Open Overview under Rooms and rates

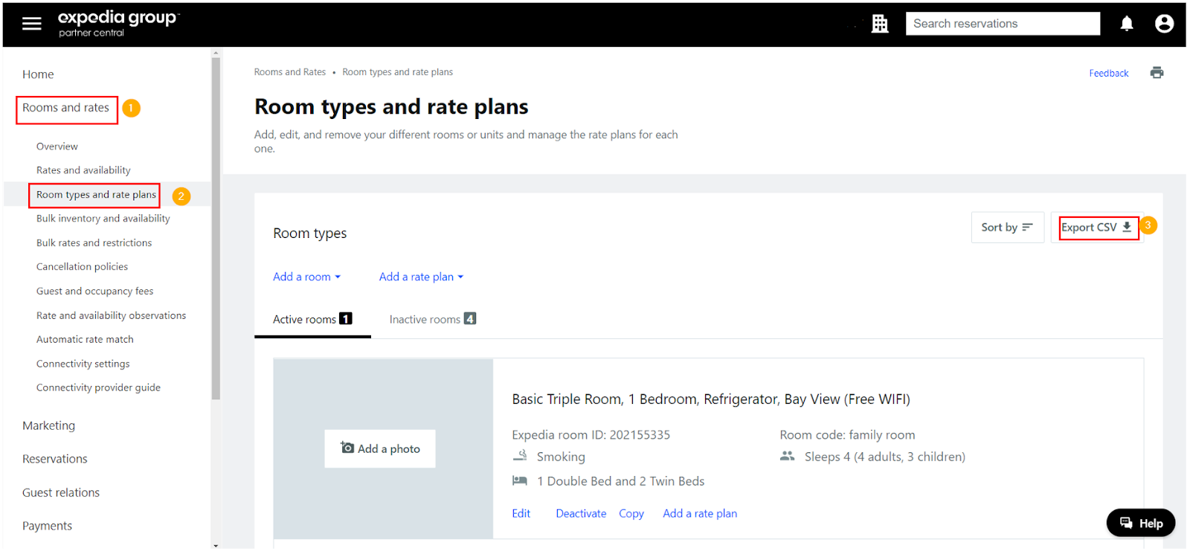57,147
